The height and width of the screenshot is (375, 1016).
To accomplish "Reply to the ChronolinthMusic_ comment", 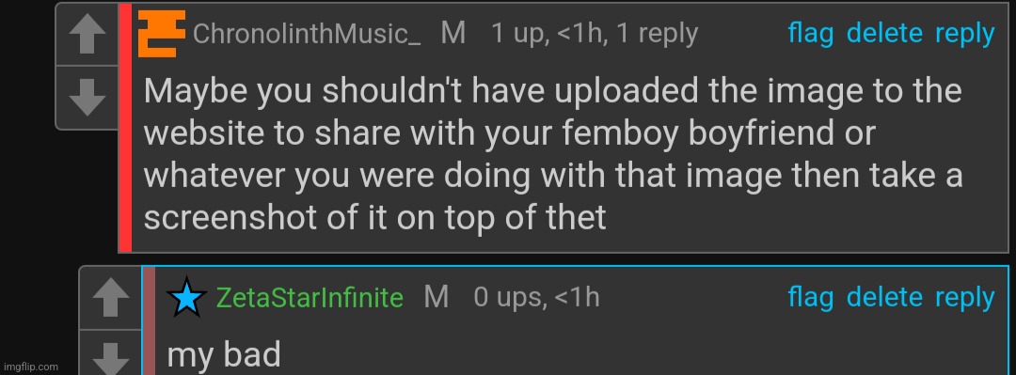I will tap(965, 35).
